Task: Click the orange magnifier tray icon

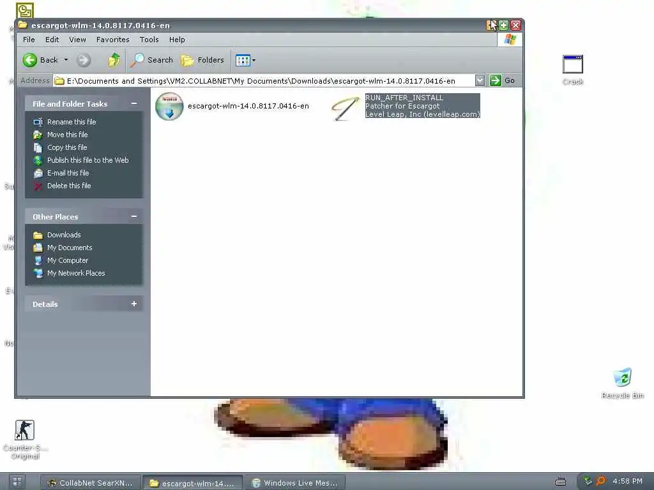Action: click(600, 481)
